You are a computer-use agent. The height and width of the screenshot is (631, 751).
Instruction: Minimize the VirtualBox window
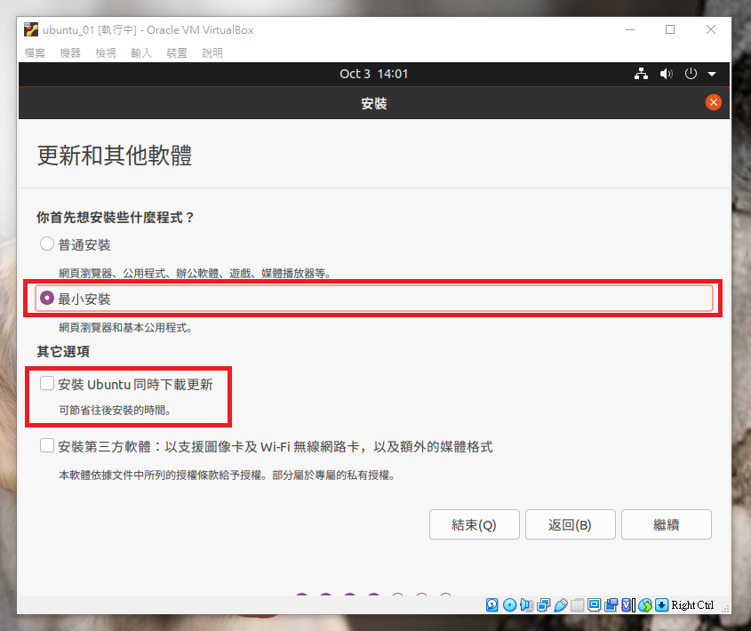click(x=630, y=29)
